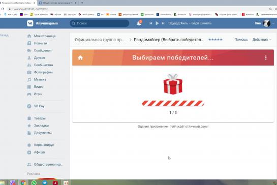Click the vk.com address bar
This screenshot has width=277, height=185.
[x=138, y=9]
